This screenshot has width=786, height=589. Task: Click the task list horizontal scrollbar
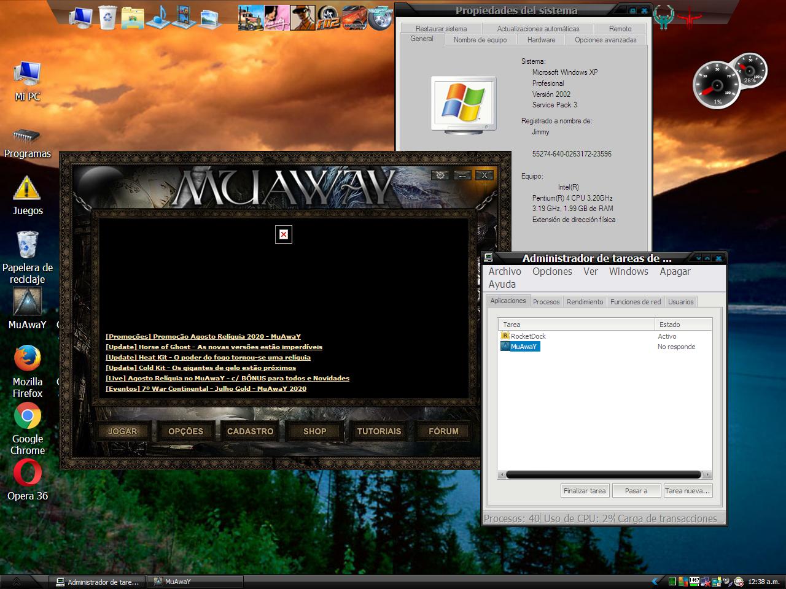click(605, 474)
